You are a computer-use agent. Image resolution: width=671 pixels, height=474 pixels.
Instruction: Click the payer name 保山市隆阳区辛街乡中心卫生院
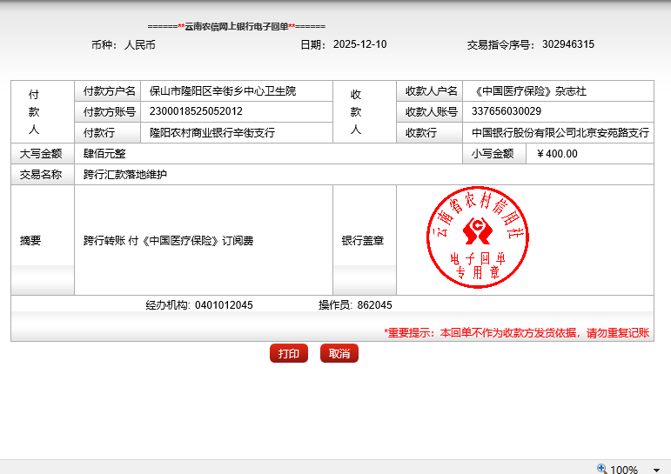pos(223,91)
